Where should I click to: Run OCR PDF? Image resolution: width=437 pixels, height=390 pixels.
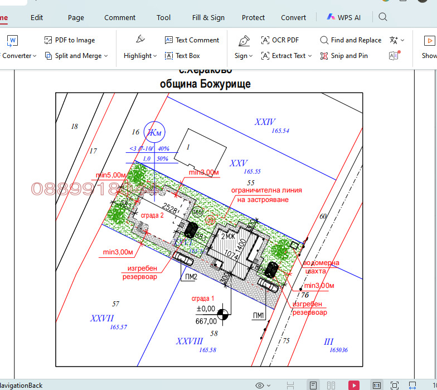coord(280,40)
